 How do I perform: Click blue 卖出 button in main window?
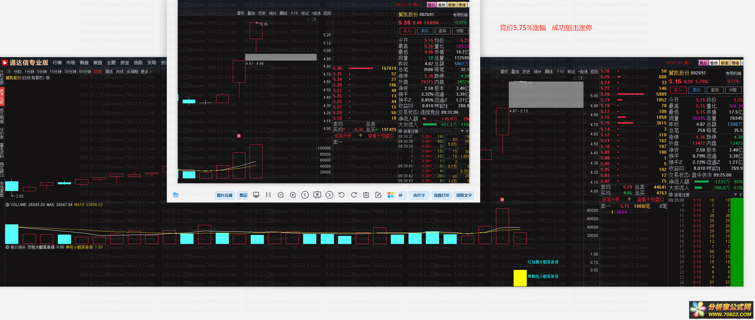pyautogui.click(x=696, y=90)
